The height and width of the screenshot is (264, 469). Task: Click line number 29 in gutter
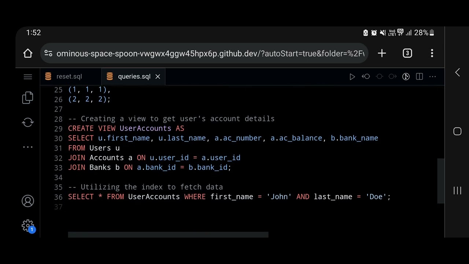(58, 129)
